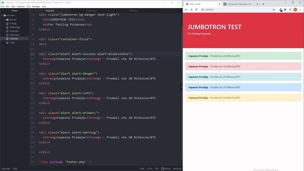Expand the subfolder under the project root
This screenshot has height=171, width=304.
[x=5, y=19]
